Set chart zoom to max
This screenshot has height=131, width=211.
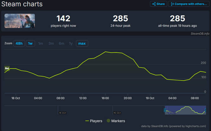point(82,43)
